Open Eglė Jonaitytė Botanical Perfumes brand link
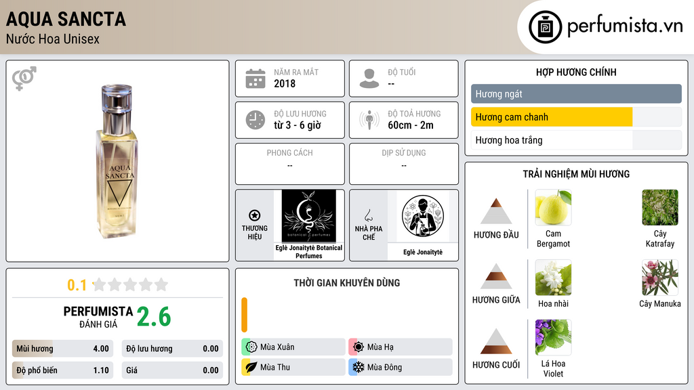 coord(309,252)
